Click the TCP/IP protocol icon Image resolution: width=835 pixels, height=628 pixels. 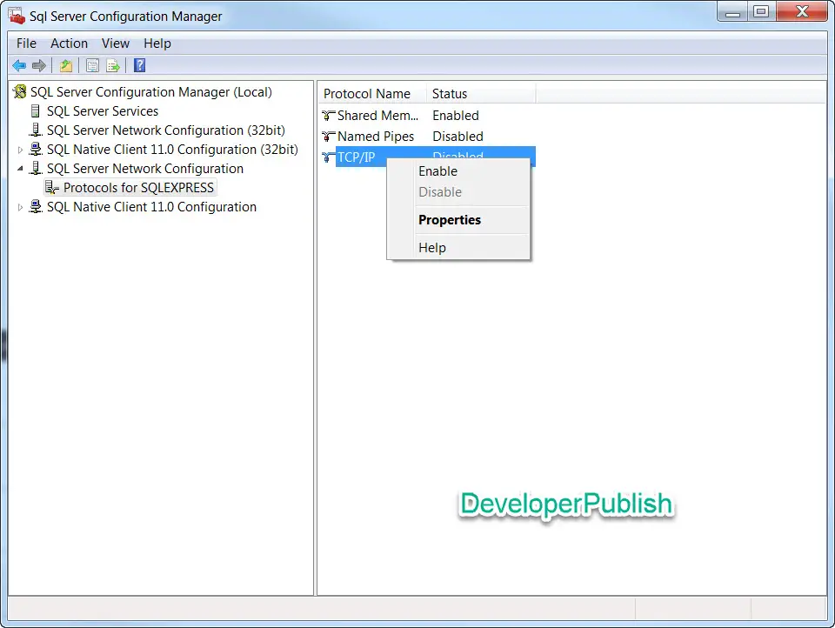point(329,157)
